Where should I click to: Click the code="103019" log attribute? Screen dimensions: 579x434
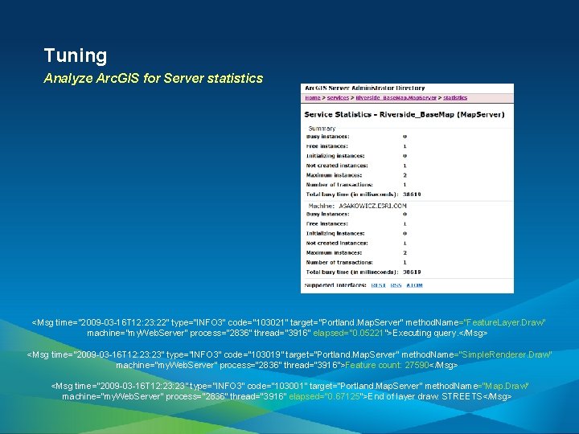pyautogui.click(x=253, y=354)
